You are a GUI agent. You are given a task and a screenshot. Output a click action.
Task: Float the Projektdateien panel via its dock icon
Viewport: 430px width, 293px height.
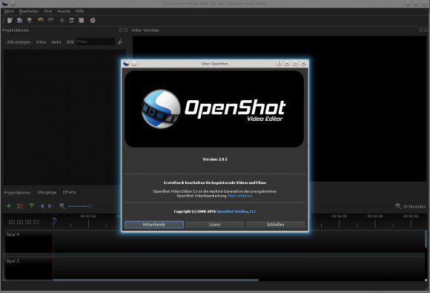pyautogui.click(x=121, y=30)
